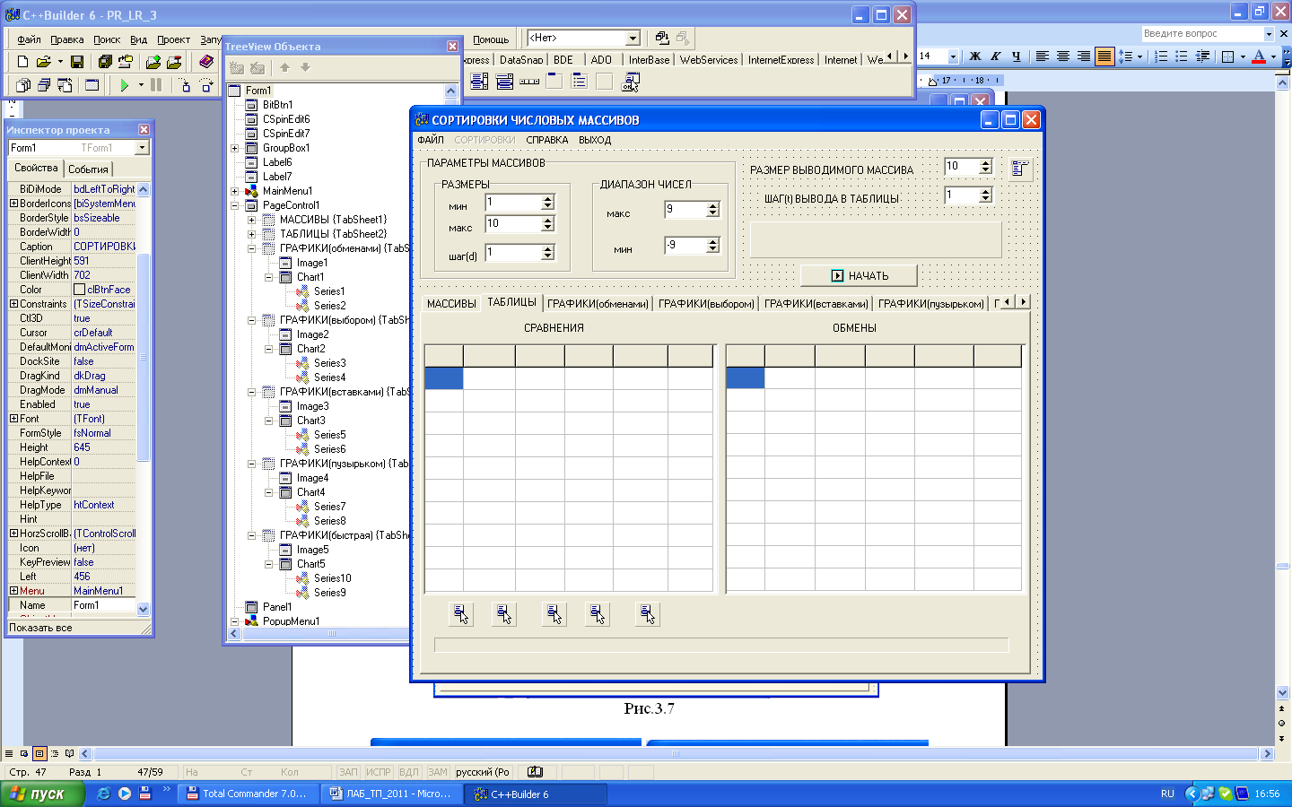Image resolution: width=1292 pixels, height=807 pixels.
Task: Click the New file icon in C++Builder toolbar
Action: click(x=22, y=62)
